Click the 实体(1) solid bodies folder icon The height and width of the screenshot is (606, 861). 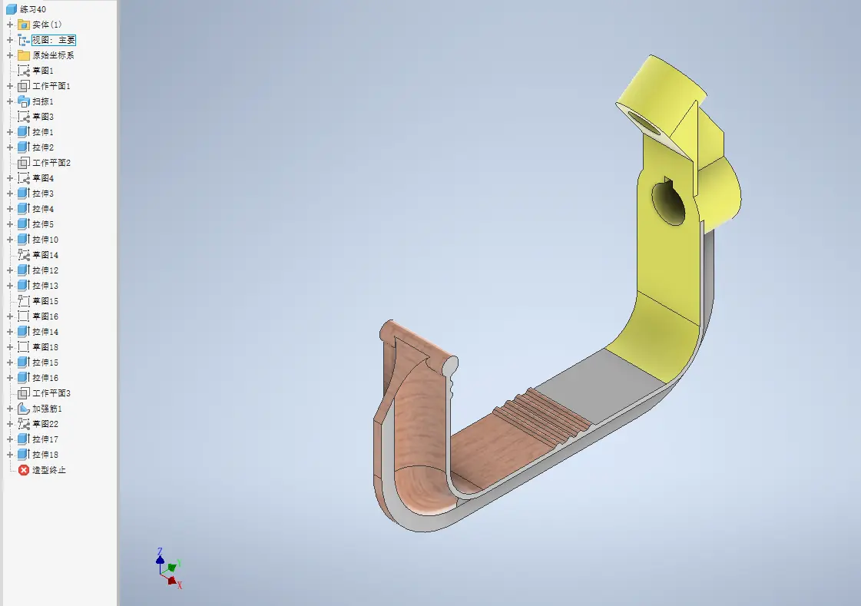tap(23, 25)
